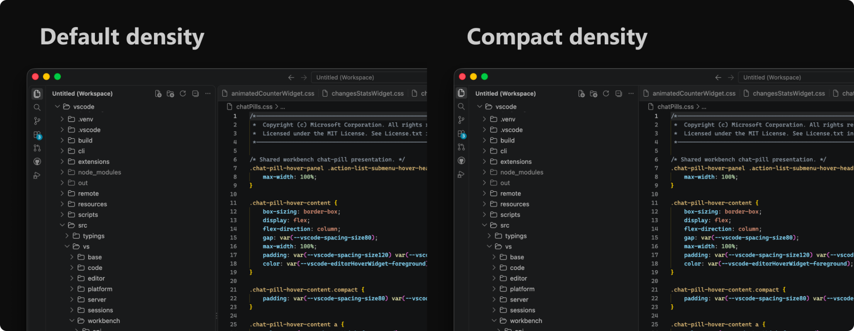Refresh the explorer in Default density window
The height and width of the screenshot is (331, 854).
183,94
